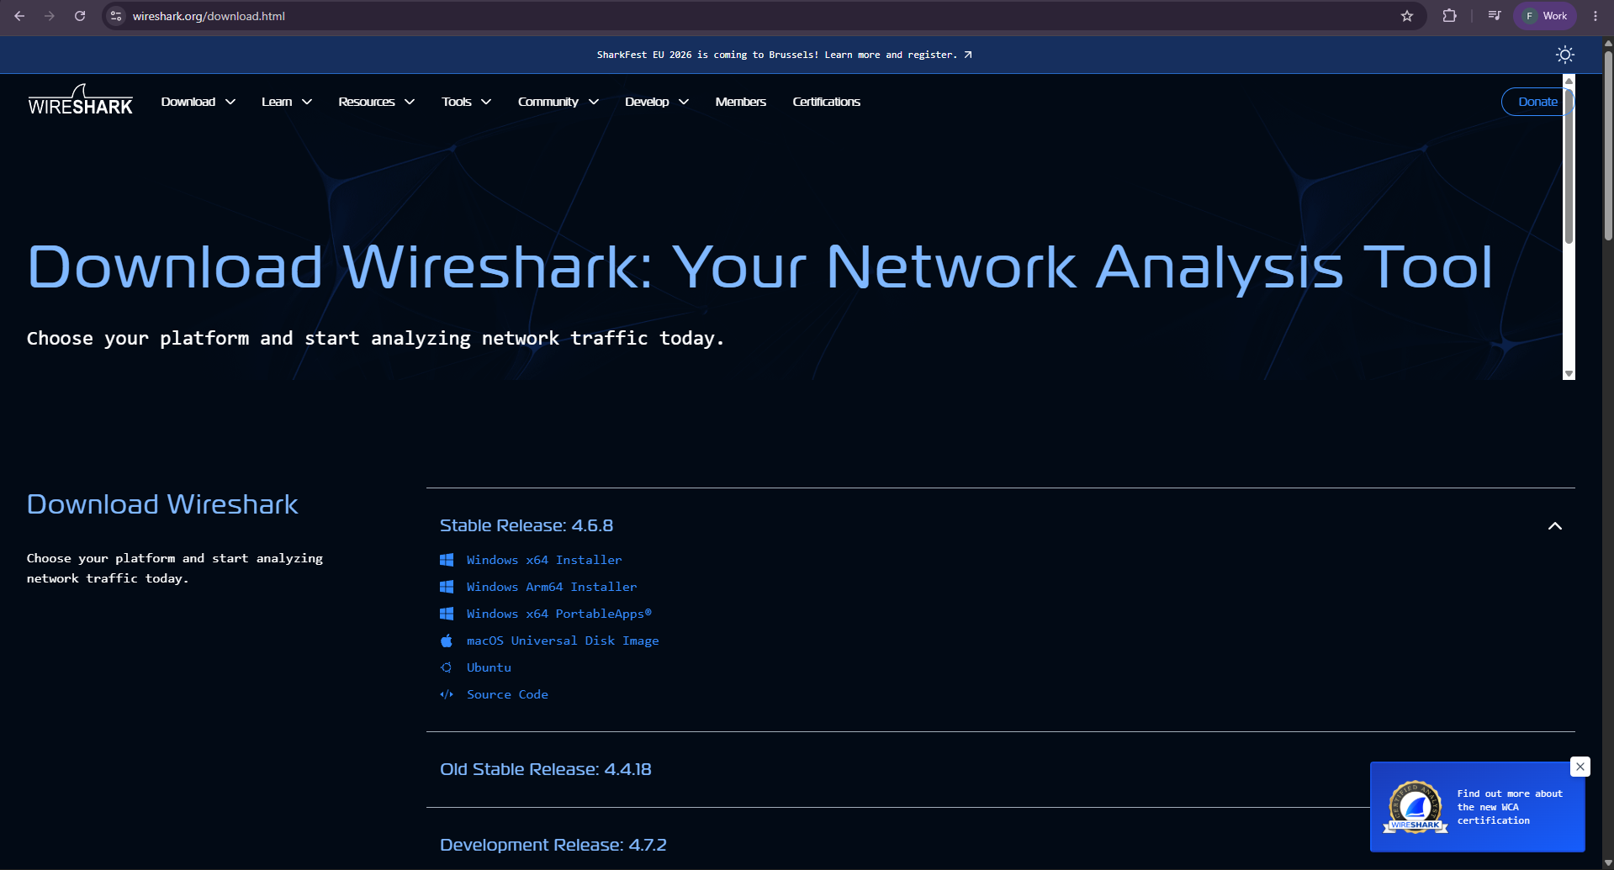Open the WCA certification popup text

point(1510,807)
